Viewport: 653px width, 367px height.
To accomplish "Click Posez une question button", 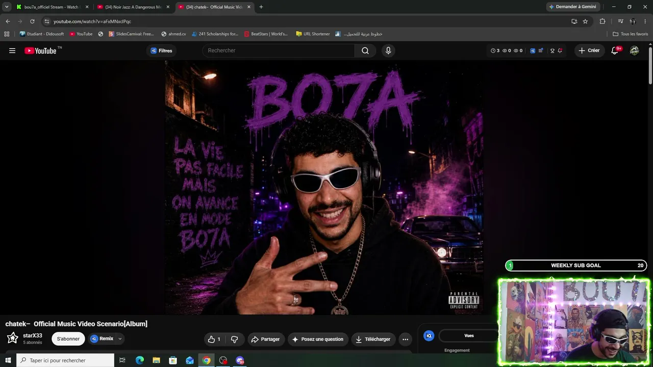I will coord(318,339).
